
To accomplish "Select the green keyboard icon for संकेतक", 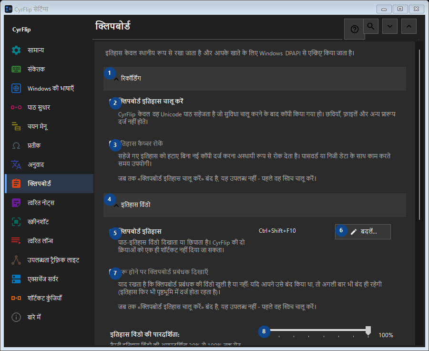I will tap(16, 69).
